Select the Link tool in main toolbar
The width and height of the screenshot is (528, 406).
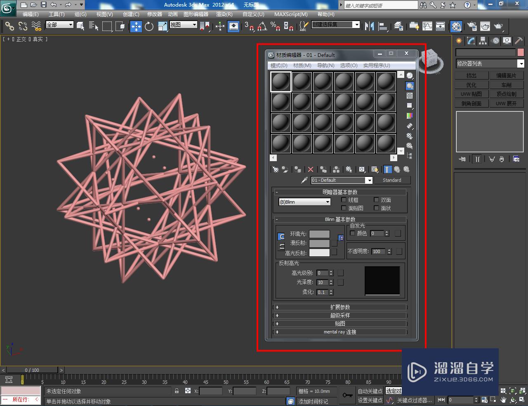(9, 26)
